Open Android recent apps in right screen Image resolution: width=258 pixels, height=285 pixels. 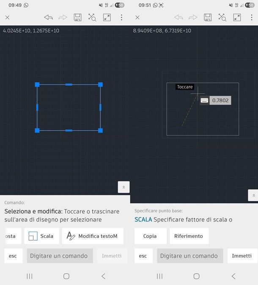click(x=160, y=276)
